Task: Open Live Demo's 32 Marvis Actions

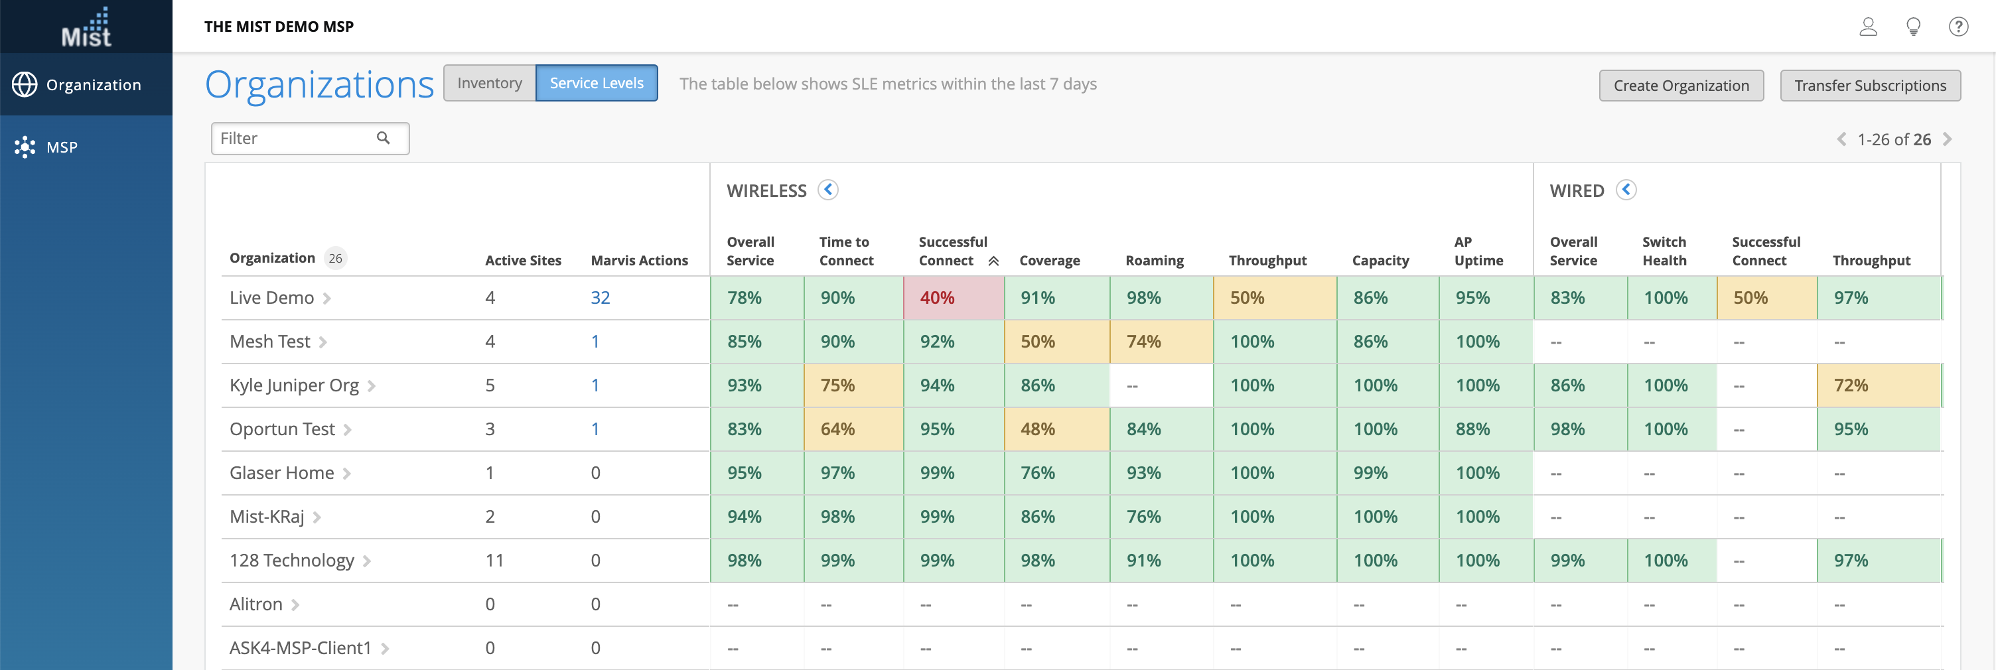Action: pyautogui.click(x=601, y=297)
